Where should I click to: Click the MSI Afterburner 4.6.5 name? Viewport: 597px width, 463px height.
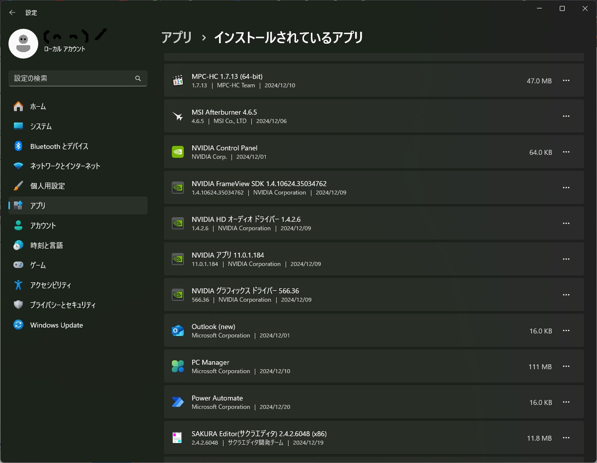pyautogui.click(x=224, y=112)
